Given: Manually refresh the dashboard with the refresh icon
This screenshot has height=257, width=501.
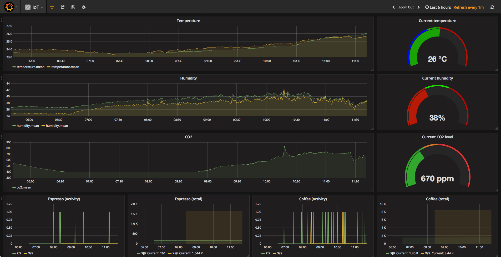Looking at the screenshot, I should [492, 7].
